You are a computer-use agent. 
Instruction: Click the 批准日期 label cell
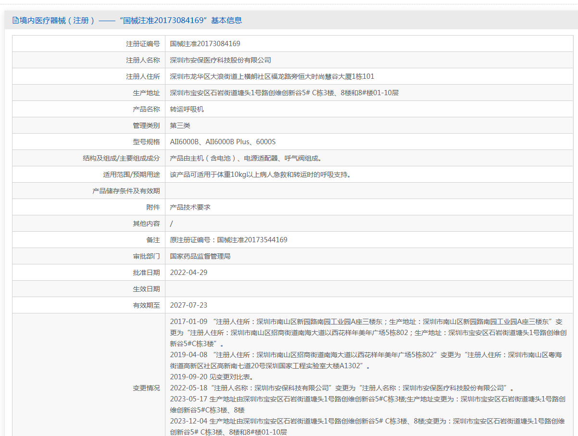[88, 273]
